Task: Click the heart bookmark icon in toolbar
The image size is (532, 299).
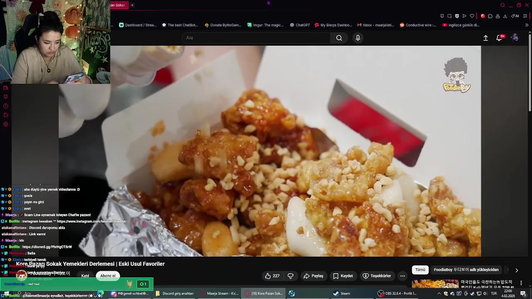Action: (x=472, y=16)
